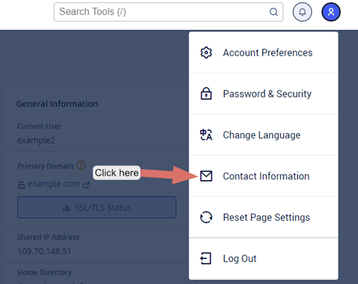
Task: Click the Change Language translate icon
Action: (206, 135)
